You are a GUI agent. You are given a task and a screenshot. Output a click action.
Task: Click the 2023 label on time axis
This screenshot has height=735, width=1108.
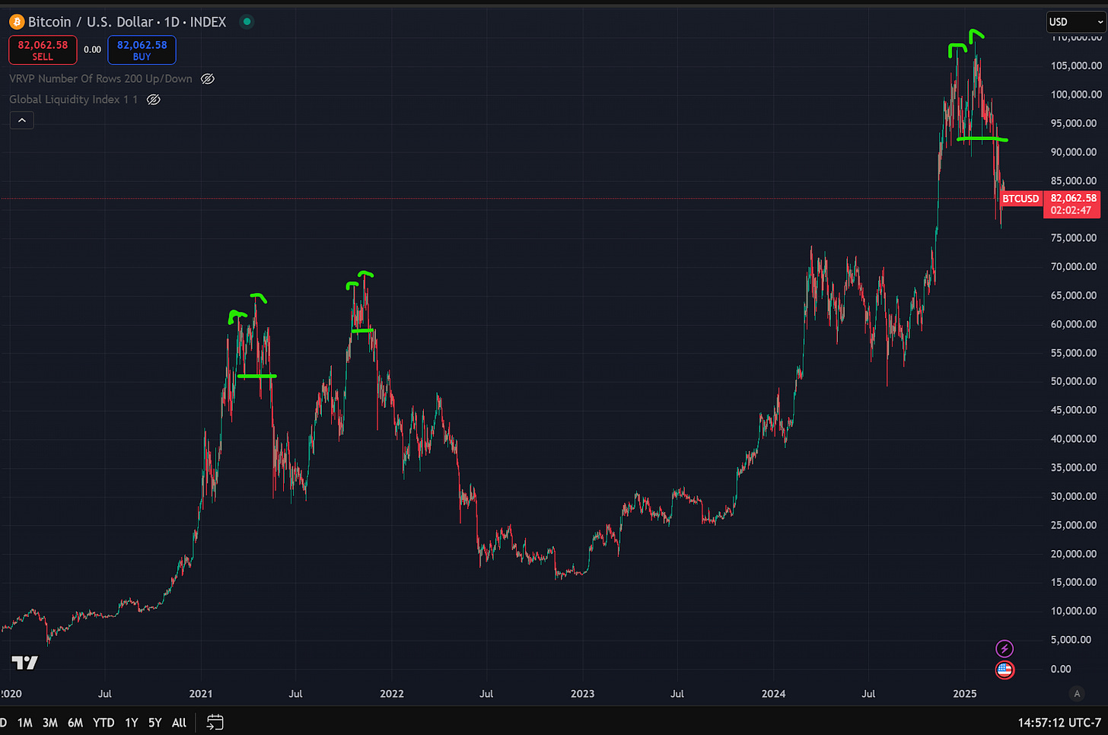click(x=582, y=694)
